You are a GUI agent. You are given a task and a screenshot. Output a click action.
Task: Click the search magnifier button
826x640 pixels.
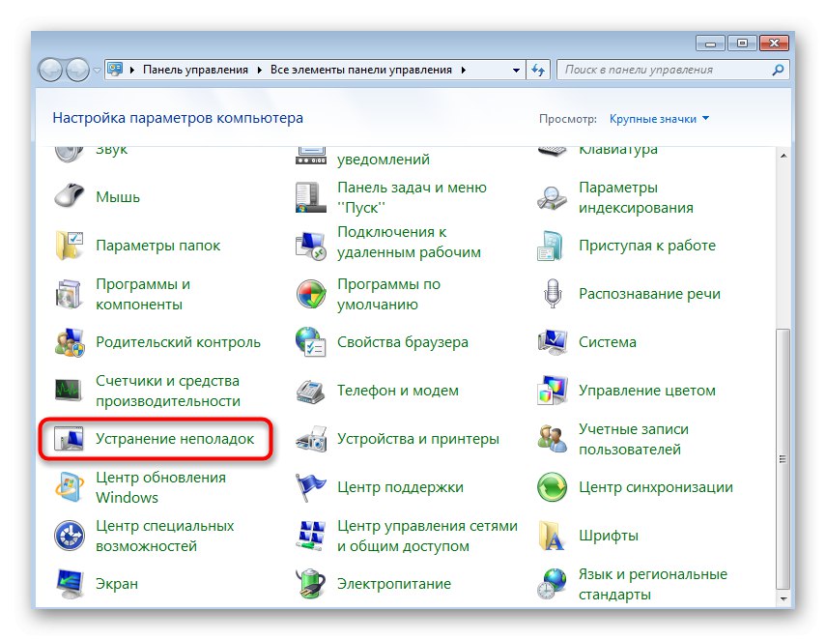click(778, 70)
